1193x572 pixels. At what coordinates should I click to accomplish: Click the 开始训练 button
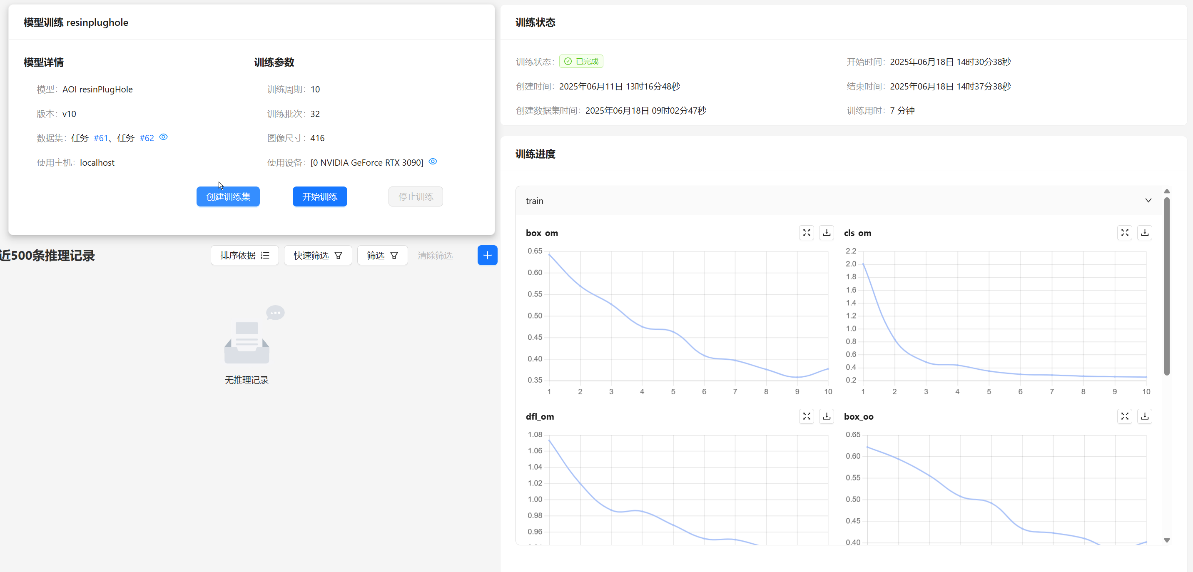[319, 196]
